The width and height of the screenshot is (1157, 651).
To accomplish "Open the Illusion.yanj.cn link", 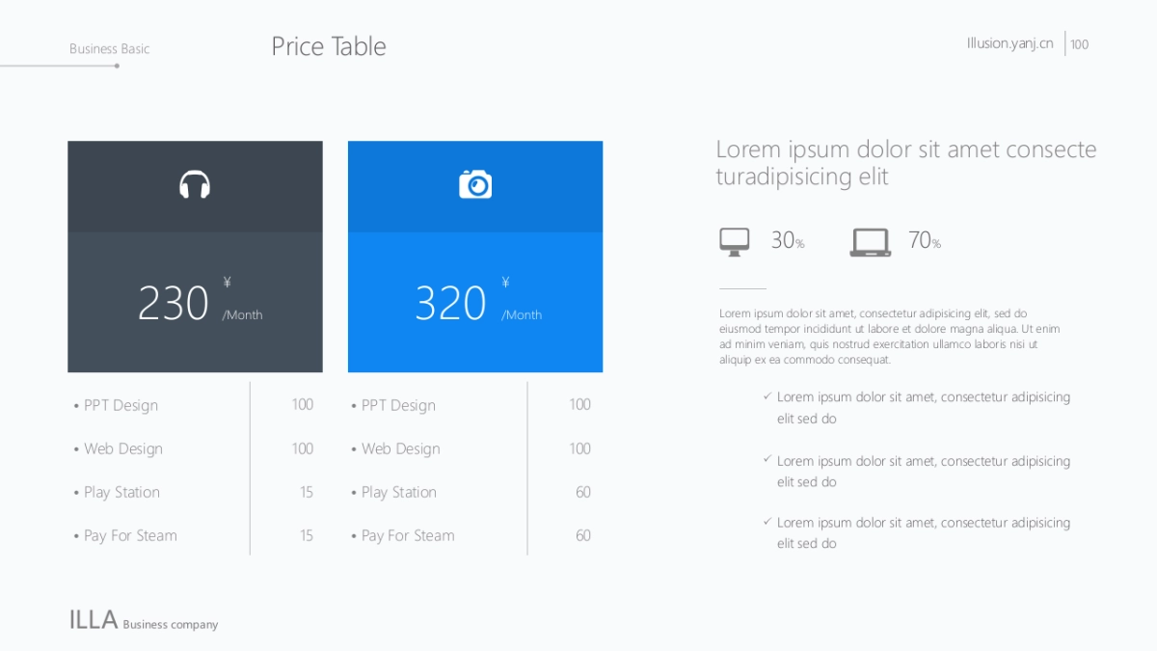I will coord(1009,43).
